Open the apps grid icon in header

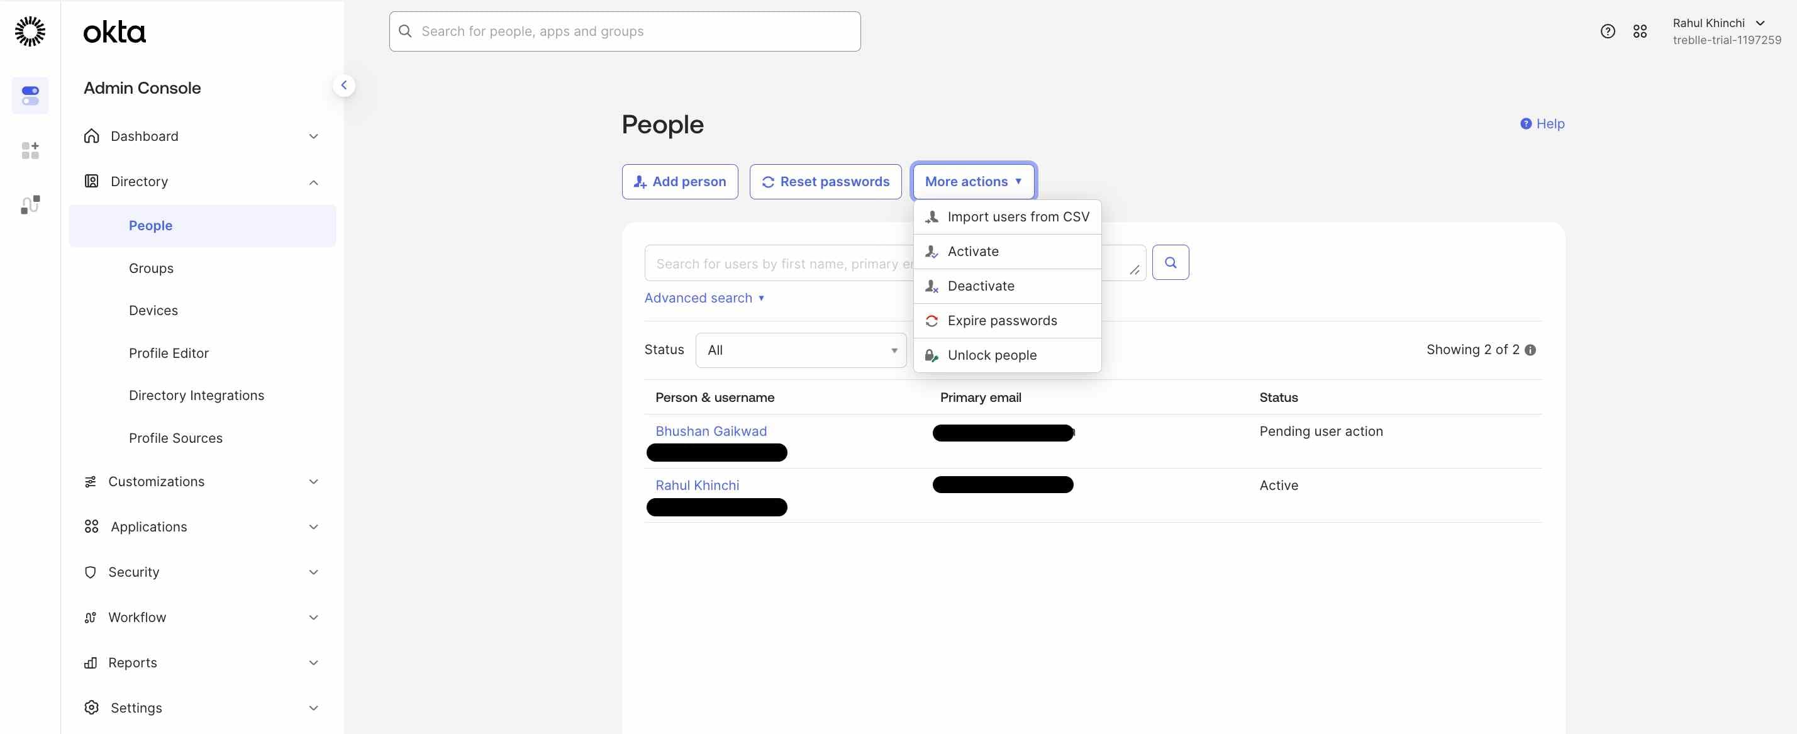(x=1639, y=31)
